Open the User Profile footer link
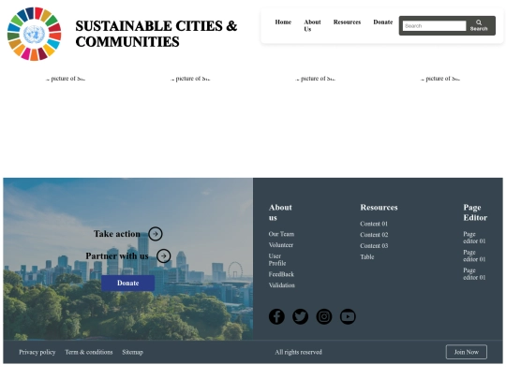The width and height of the screenshot is (506, 379). point(277,259)
